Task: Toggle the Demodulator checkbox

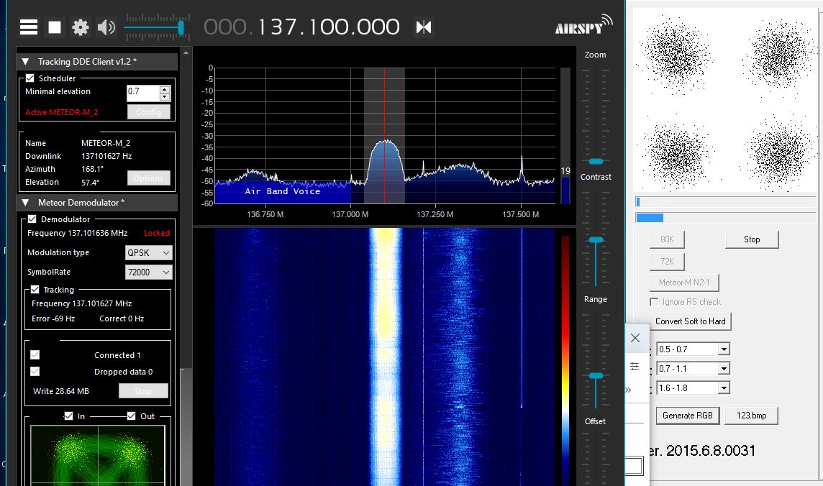Action: 32,219
